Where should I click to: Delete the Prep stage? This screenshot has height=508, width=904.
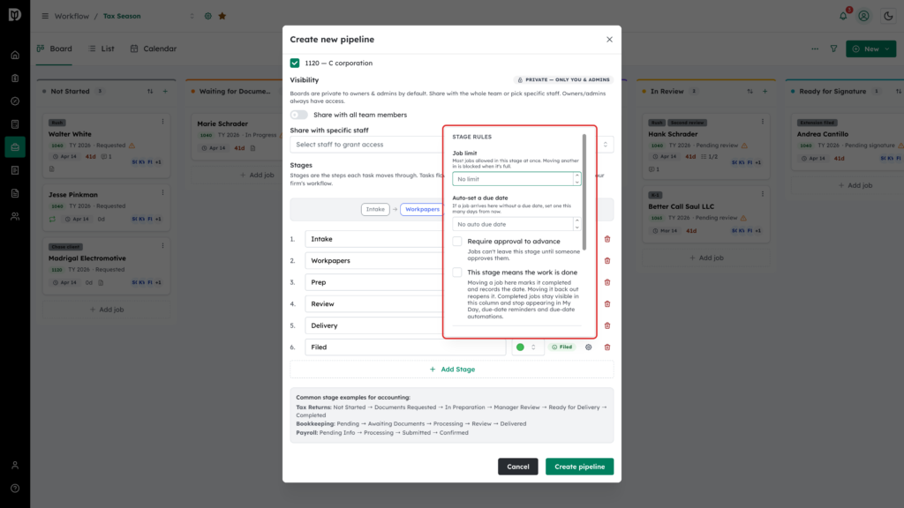(607, 282)
